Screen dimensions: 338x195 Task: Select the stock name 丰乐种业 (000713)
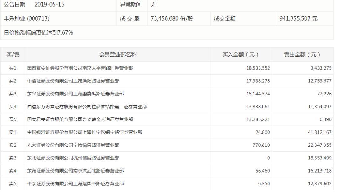[x=27, y=19]
